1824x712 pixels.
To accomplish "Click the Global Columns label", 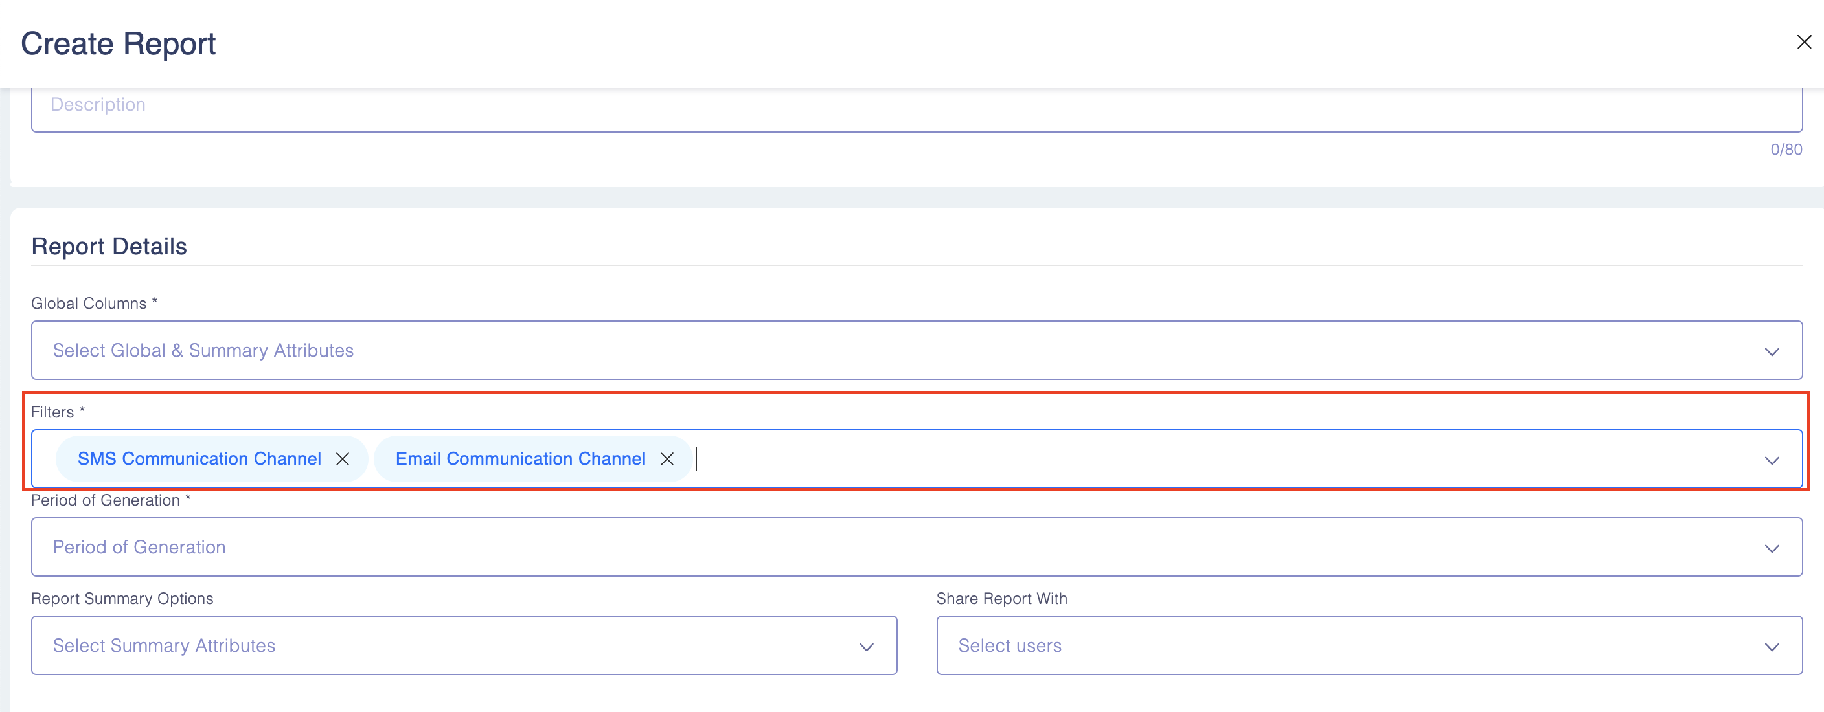I will coord(89,304).
